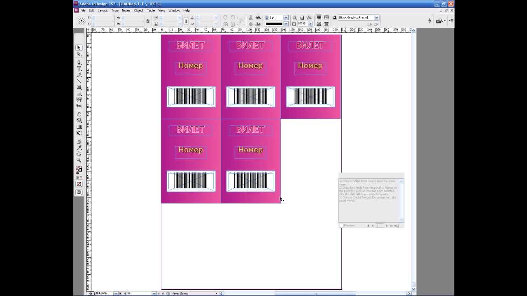Open the Table menu
This screenshot has height=296, width=527.
point(151,10)
